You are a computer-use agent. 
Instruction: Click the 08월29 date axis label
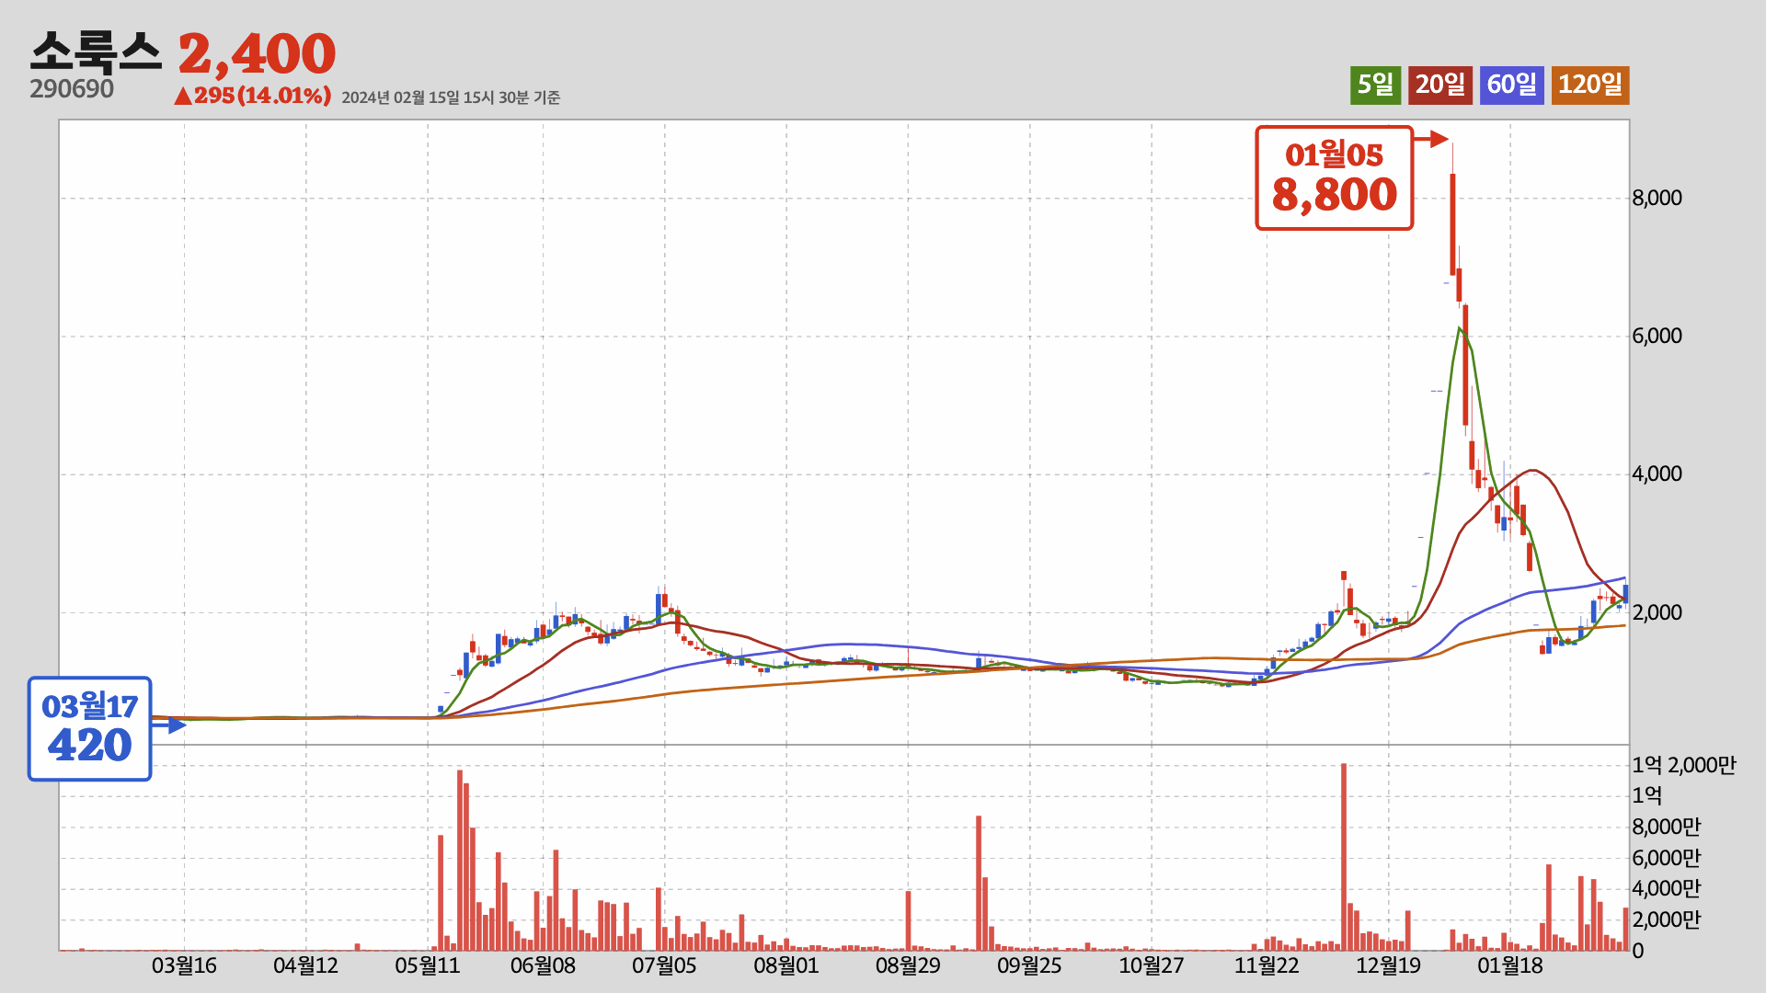click(908, 965)
